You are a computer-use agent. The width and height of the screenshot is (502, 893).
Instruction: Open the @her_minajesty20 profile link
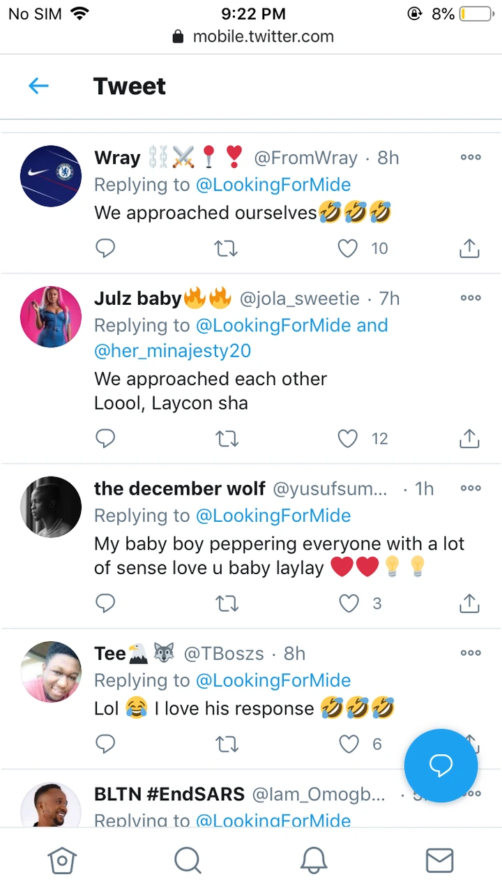point(172,350)
